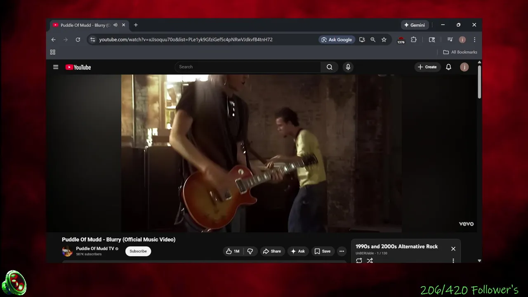Click the Ask button under video

[x=298, y=251]
